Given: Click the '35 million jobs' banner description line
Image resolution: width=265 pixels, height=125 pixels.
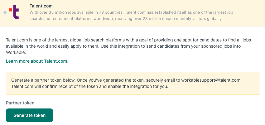Looking at the screenshot, I should click(x=131, y=12).
